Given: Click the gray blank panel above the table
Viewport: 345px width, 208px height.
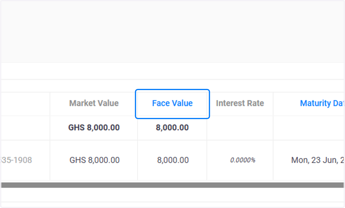Looking at the screenshot, I should click(x=172, y=31).
